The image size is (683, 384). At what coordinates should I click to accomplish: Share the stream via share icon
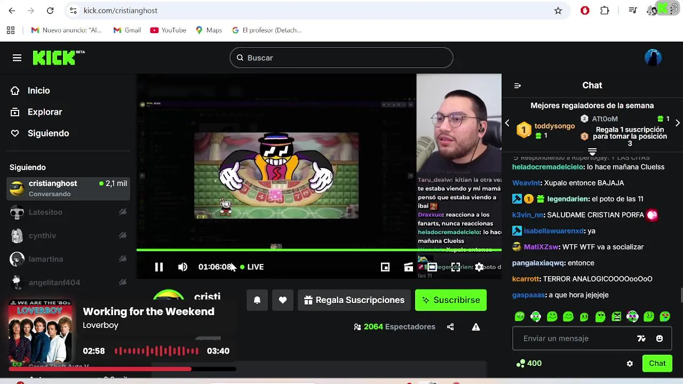pyautogui.click(x=450, y=327)
